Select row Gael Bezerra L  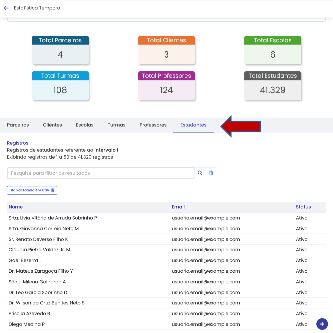point(166,261)
